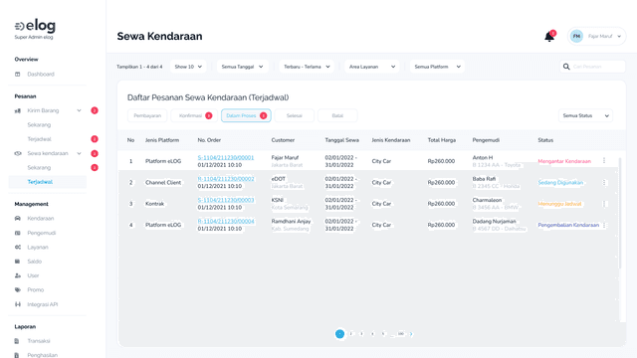Switch to the Batal tab

click(x=337, y=115)
